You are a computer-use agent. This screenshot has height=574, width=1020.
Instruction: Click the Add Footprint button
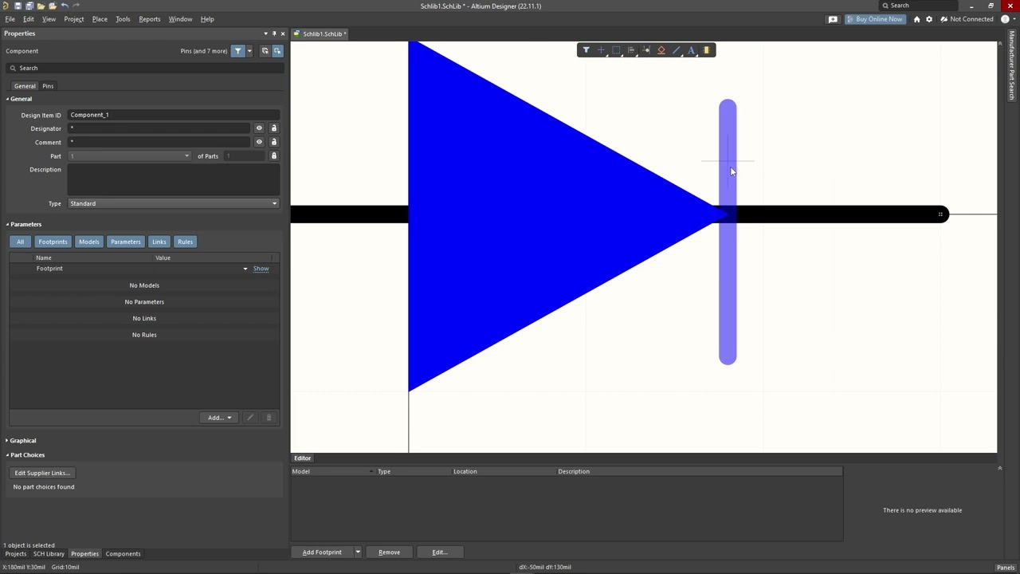322,552
